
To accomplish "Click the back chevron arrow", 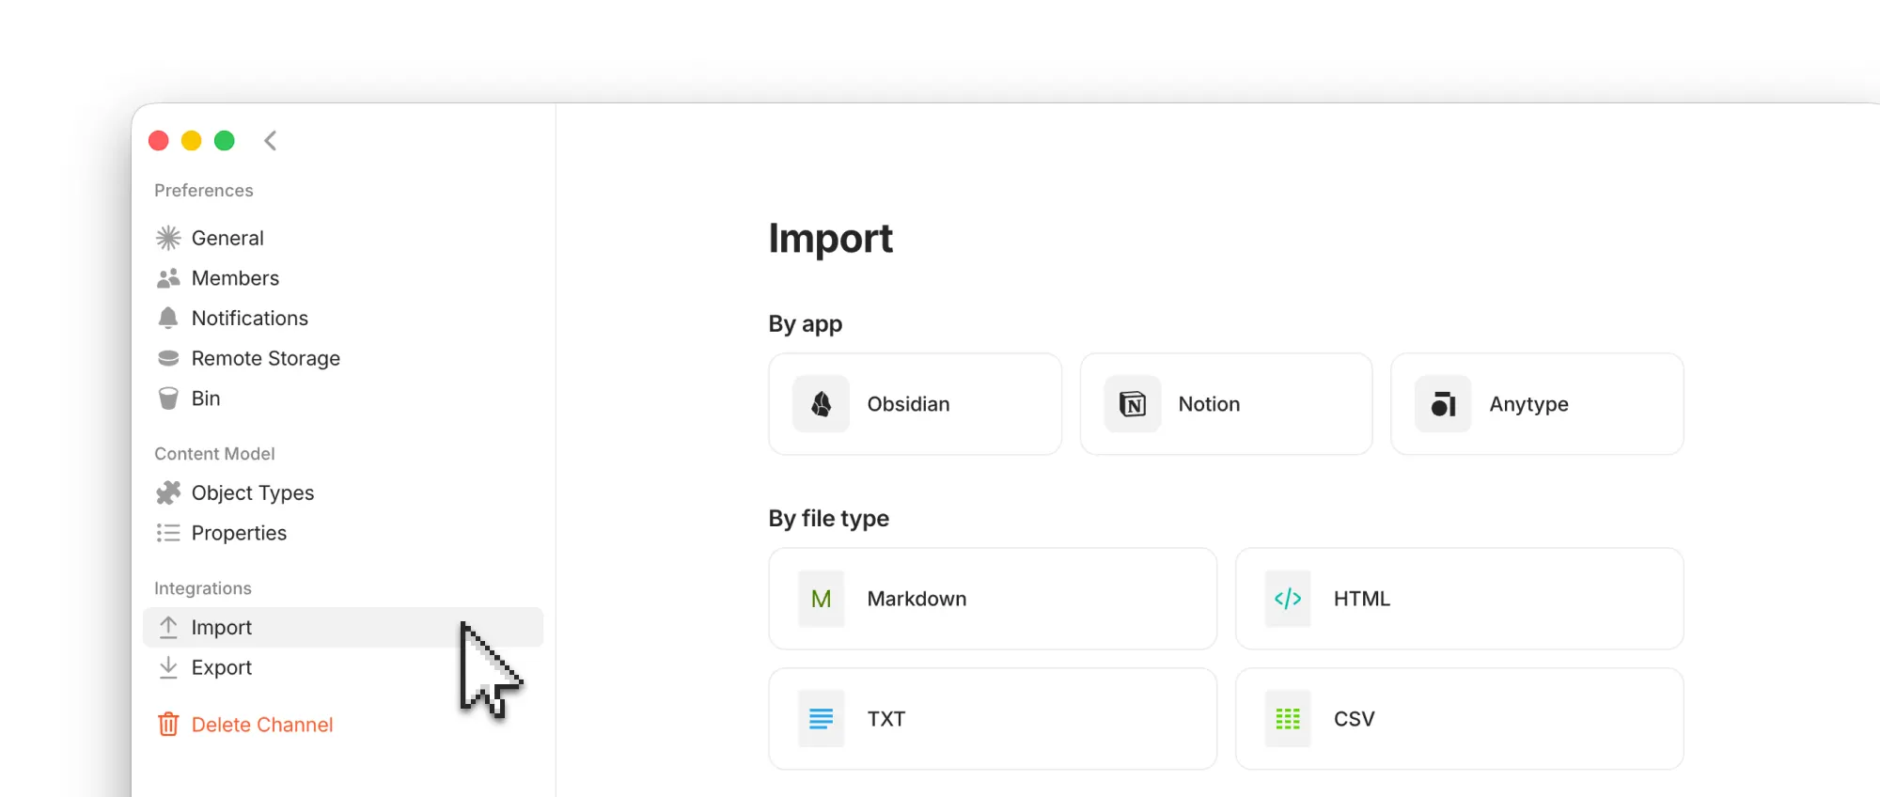I will 270,141.
